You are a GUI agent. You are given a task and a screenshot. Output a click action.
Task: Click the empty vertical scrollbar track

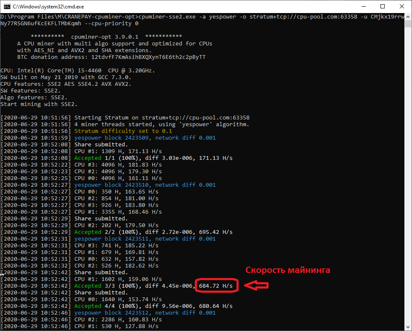(408, 174)
